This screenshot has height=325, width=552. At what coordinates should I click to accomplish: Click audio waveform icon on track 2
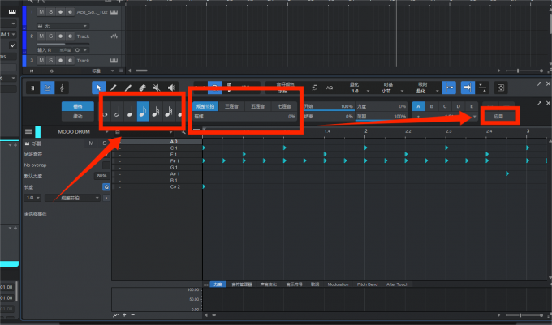tap(114, 36)
